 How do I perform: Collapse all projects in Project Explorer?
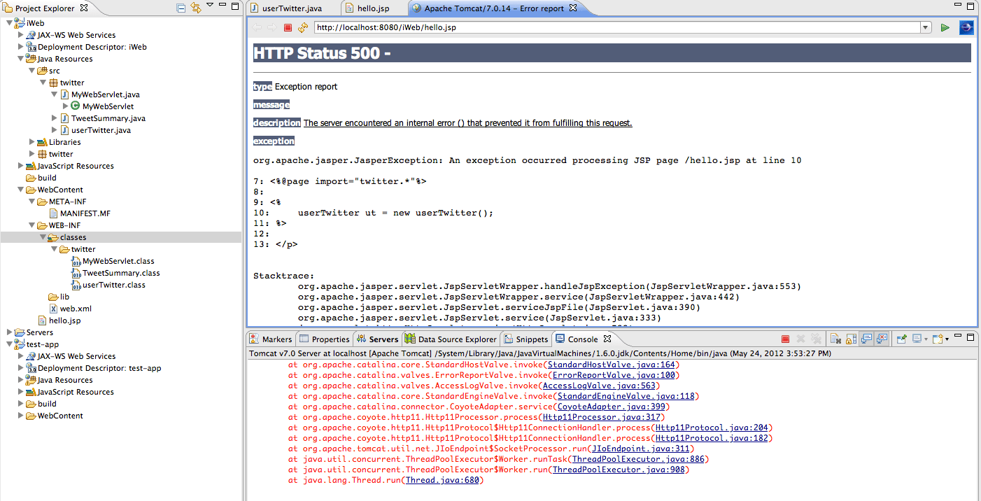(181, 8)
